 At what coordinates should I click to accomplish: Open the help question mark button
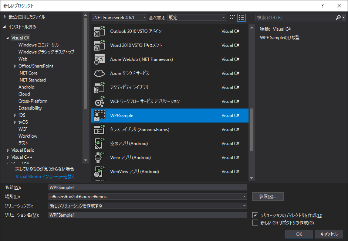coord(322,6)
